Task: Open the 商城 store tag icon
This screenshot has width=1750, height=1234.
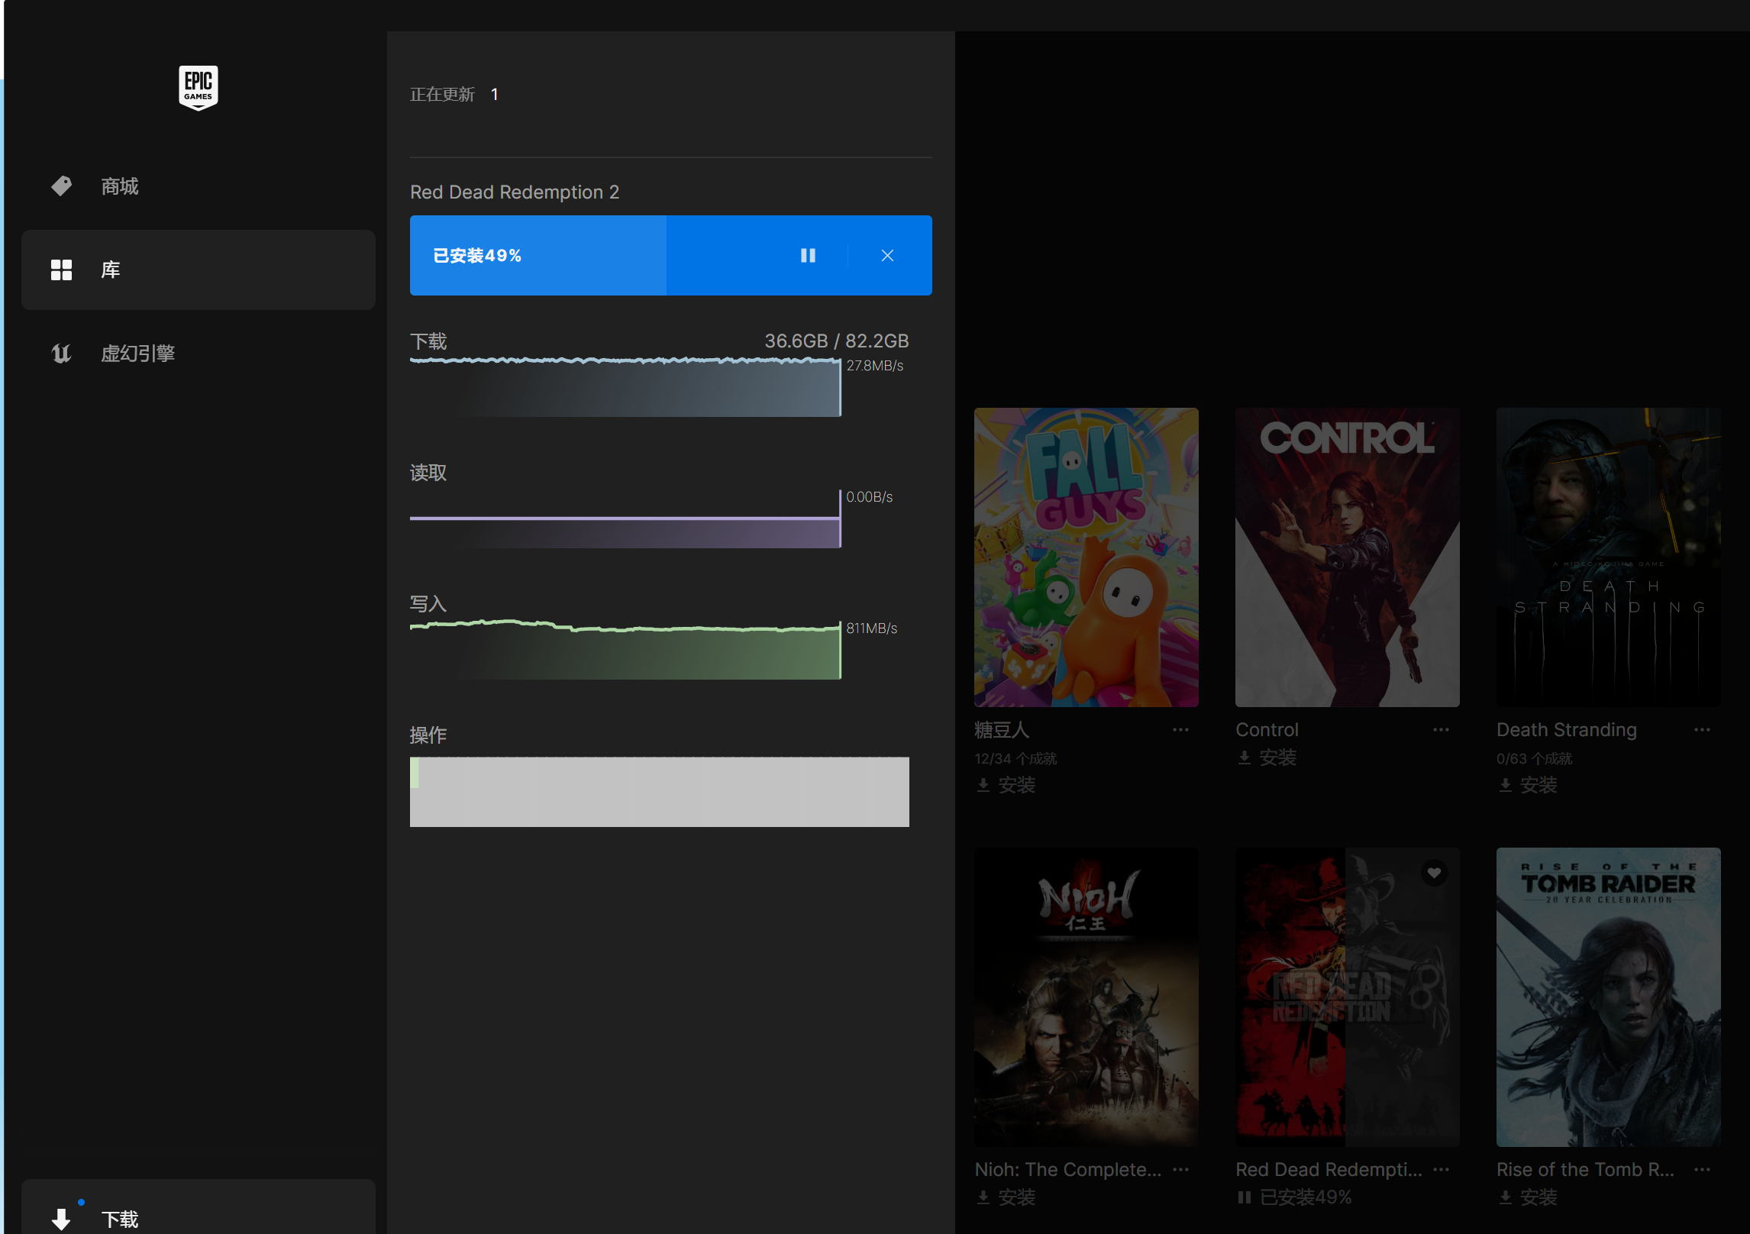Action: [x=62, y=186]
